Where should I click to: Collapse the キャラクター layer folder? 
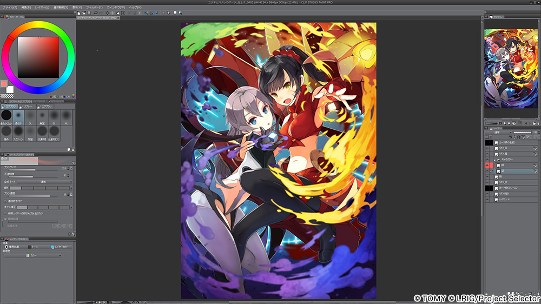[494, 160]
